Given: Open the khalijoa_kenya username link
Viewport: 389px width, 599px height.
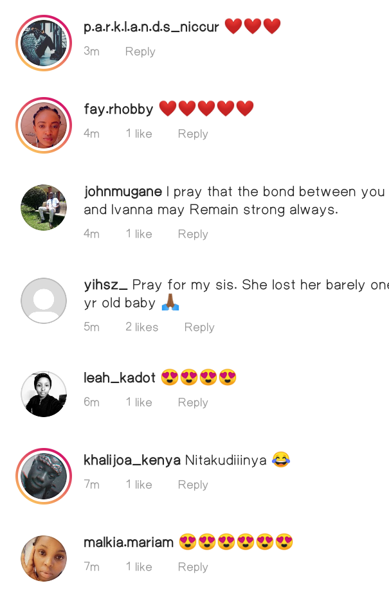Looking at the screenshot, I should point(132,460).
